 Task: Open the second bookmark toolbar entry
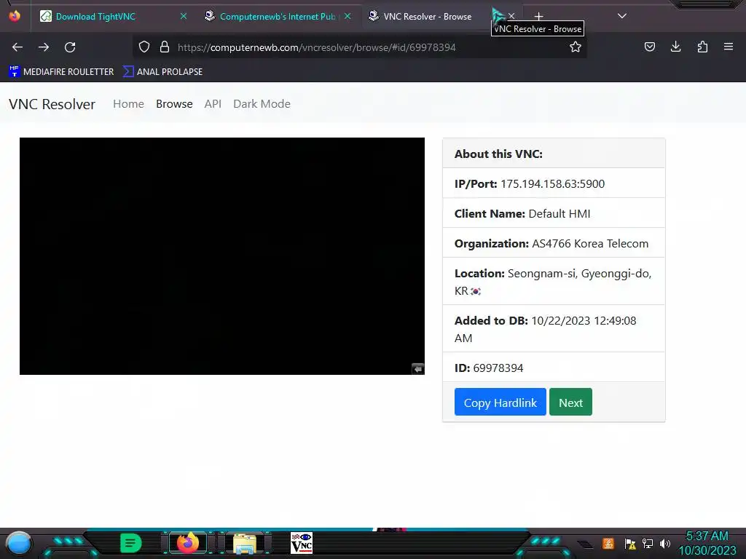(x=162, y=72)
